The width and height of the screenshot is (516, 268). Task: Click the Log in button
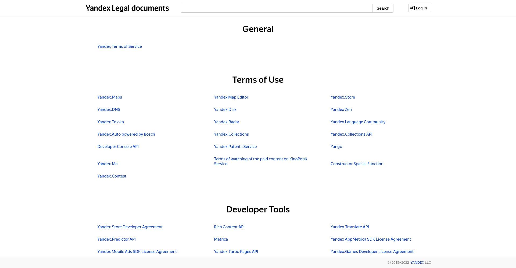[x=419, y=8]
